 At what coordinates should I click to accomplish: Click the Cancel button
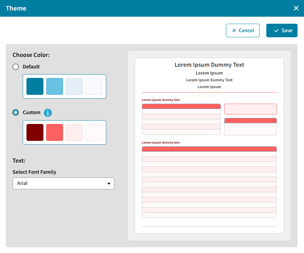243,30
